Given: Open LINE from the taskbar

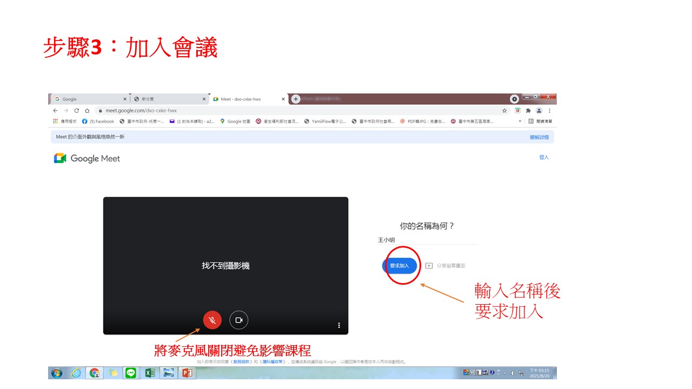Looking at the screenshot, I should (131, 373).
